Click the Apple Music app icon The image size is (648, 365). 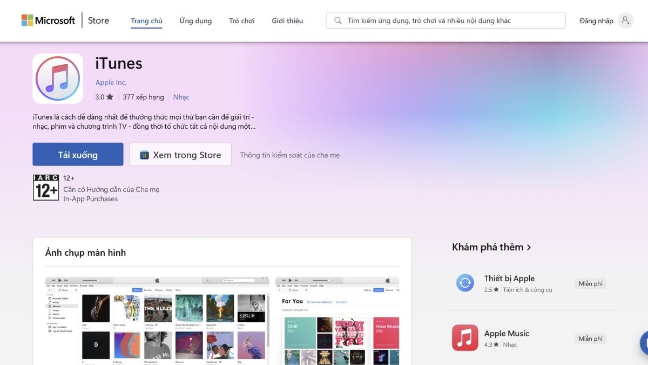coord(465,338)
